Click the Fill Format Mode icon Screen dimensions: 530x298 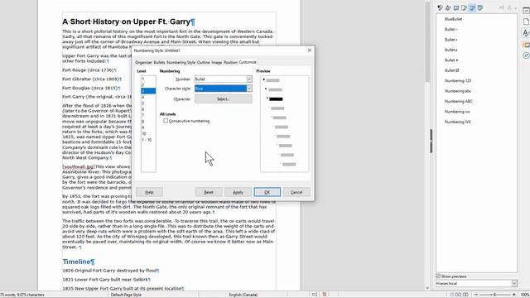coord(502,7)
